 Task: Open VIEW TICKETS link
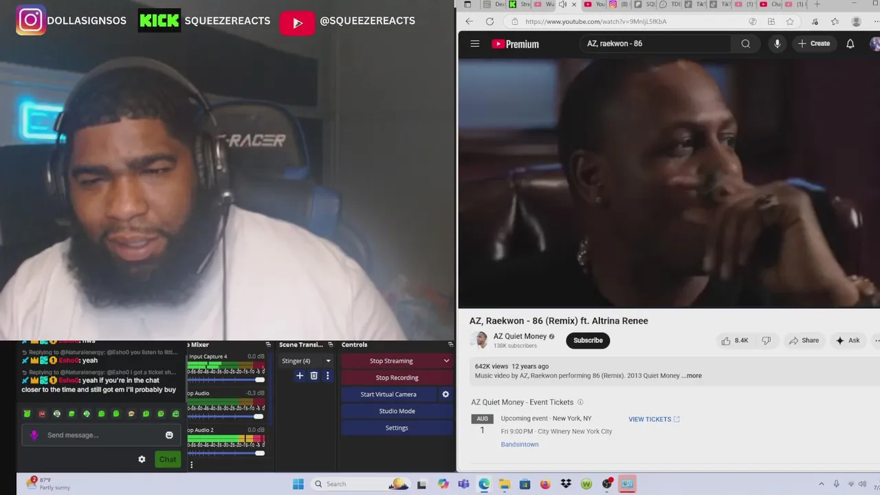coord(654,419)
